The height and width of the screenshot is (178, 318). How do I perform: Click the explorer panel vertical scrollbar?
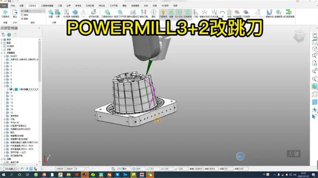pos(40,61)
